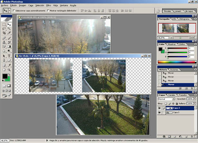
Task: Open Historia panel flyout menu arrow
Action: point(195,70)
